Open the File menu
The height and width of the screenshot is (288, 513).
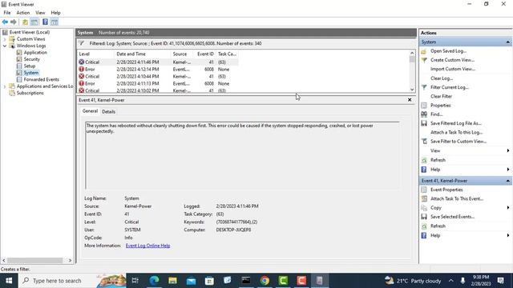(7, 13)
